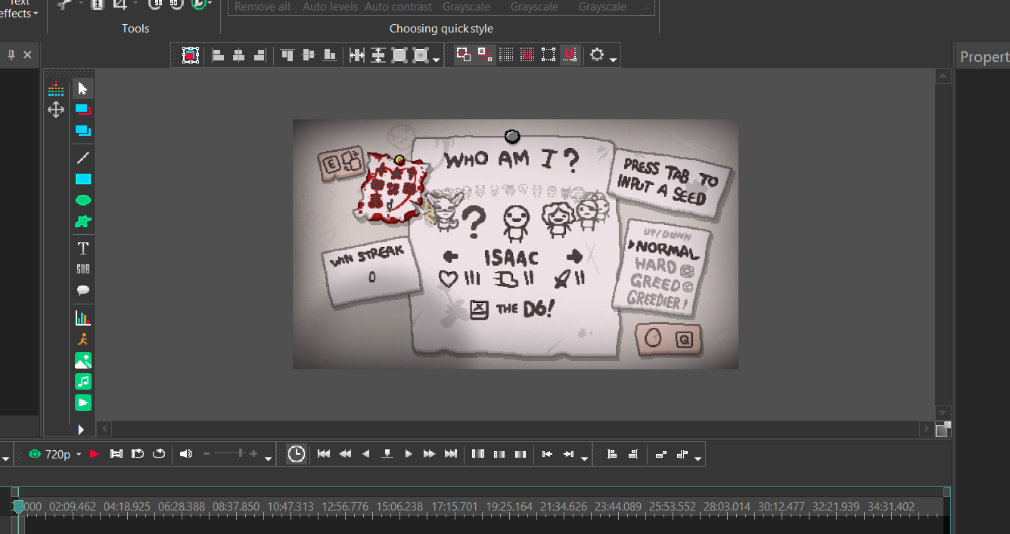The height and width of the screenshot is (534, 1010).
Task: Toggle the dotted-frame object boundaries display
Action: click(549, 55)
